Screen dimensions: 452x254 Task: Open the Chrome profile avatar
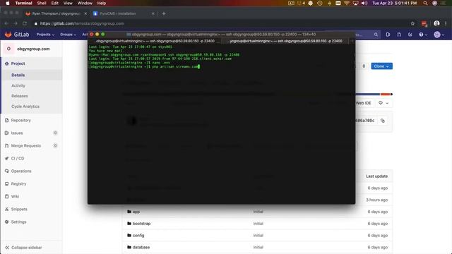click(436, 23)
